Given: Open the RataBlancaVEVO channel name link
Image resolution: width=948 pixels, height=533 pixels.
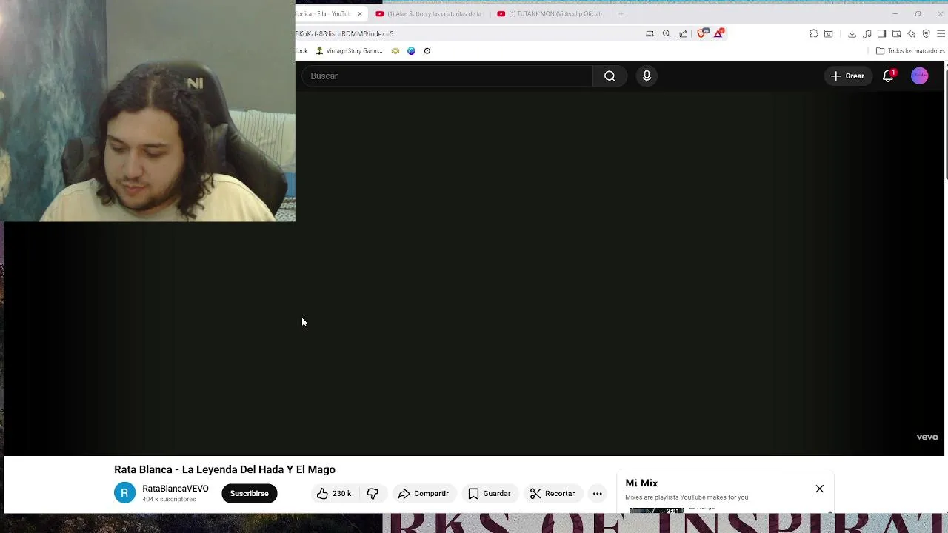Looking at the screenshot, I should point(176,489).
